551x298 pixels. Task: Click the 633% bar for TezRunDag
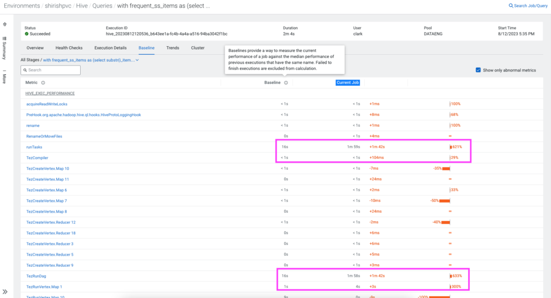452,276
